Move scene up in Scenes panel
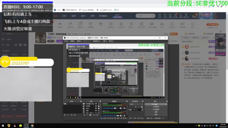The height and width of the screenshot is (128, 228). tap(72, 115)
